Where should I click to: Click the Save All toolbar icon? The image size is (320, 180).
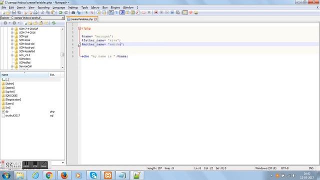coord(19,12)
